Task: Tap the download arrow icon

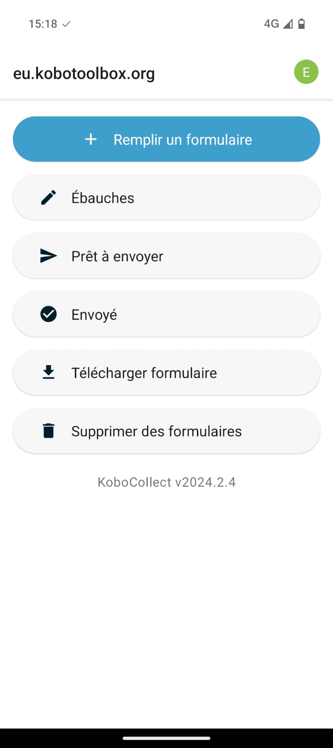Action: pyautogui.click(x=49, y=373)
